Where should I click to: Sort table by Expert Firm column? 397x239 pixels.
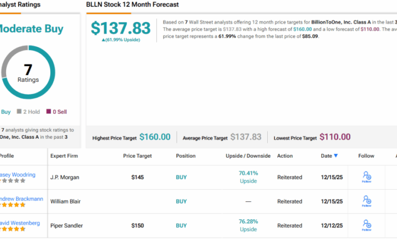(x=65, y=156)
